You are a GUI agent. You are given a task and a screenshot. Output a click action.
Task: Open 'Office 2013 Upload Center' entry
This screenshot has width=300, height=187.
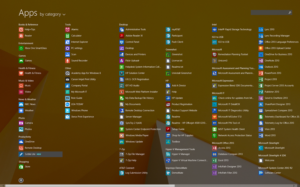click(275, 48)
